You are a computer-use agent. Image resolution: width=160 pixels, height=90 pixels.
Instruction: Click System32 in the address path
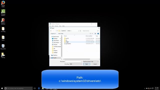[63, 31]
